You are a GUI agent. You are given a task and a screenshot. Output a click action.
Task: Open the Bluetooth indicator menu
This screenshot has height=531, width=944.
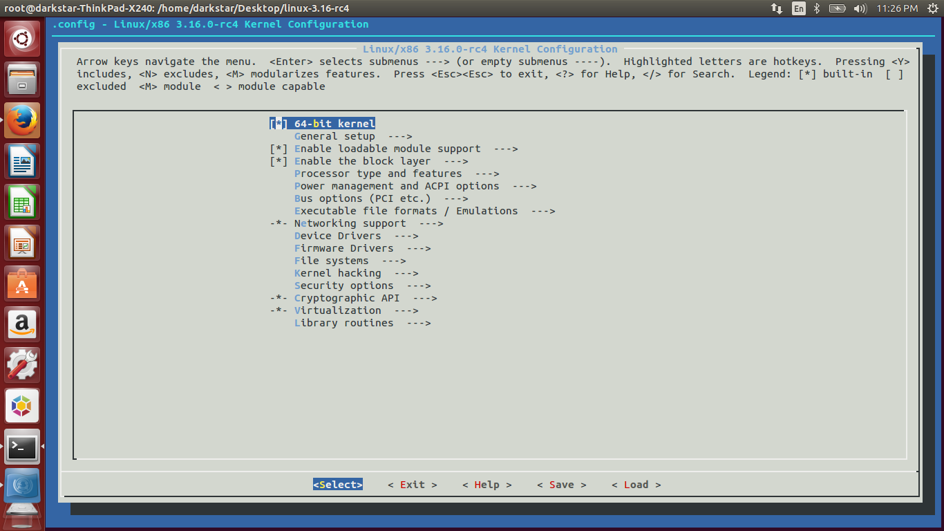816,8
